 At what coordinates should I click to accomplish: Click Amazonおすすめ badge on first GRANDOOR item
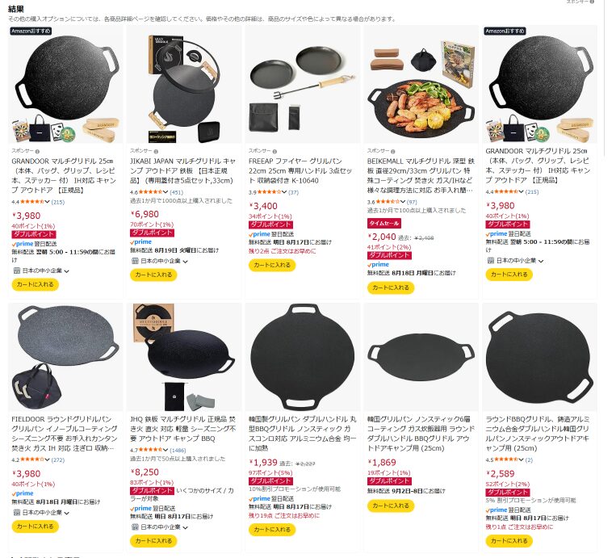coord(31,31)
